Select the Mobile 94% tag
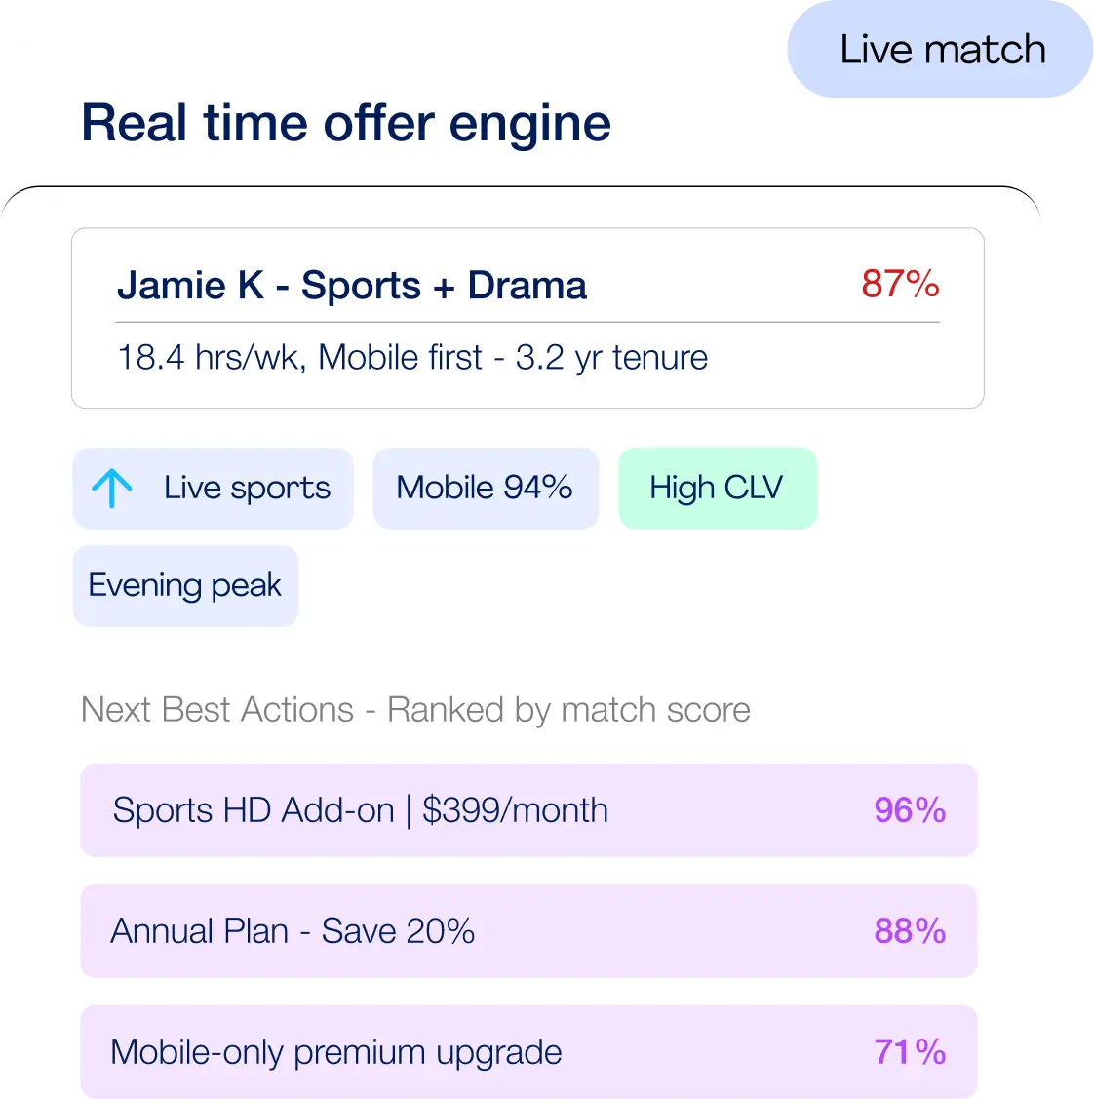 click(485, 488)
